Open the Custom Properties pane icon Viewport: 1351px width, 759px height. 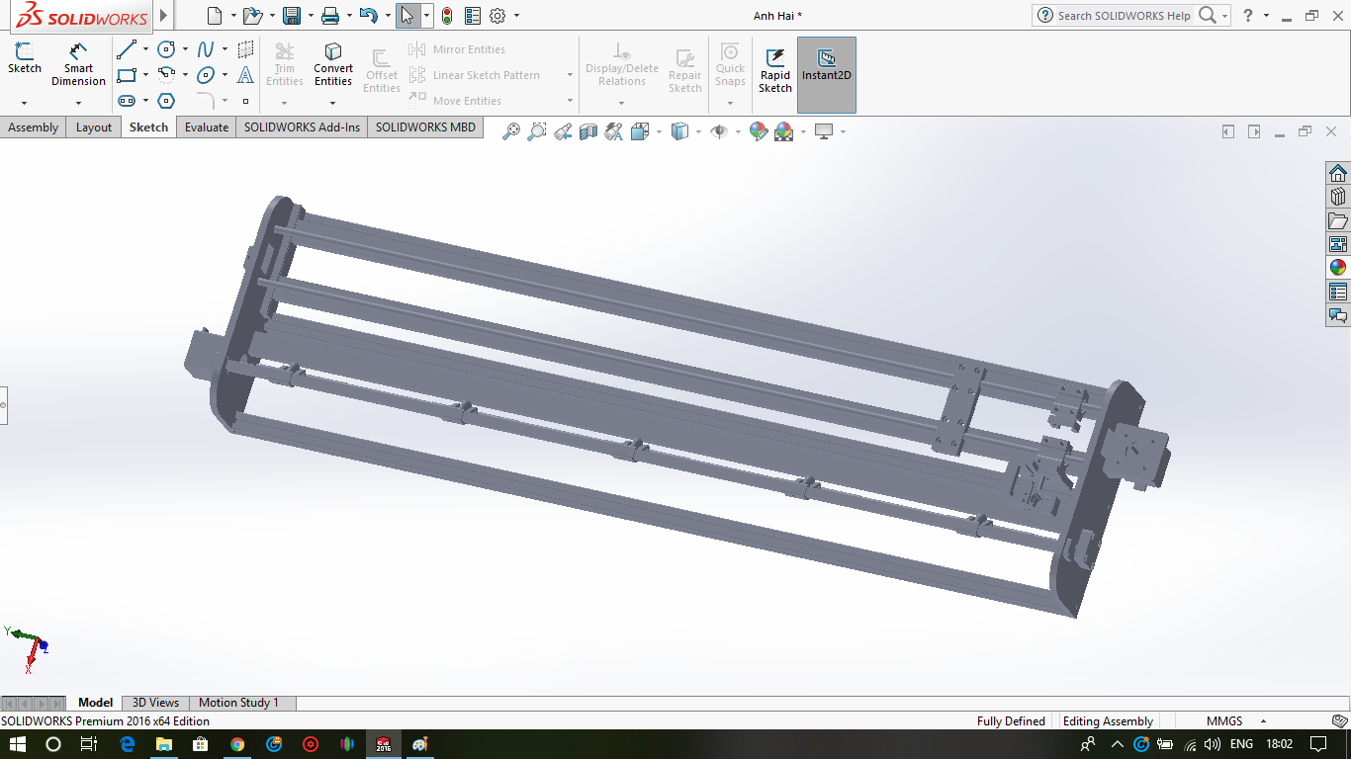click(x=1338, y=292)
